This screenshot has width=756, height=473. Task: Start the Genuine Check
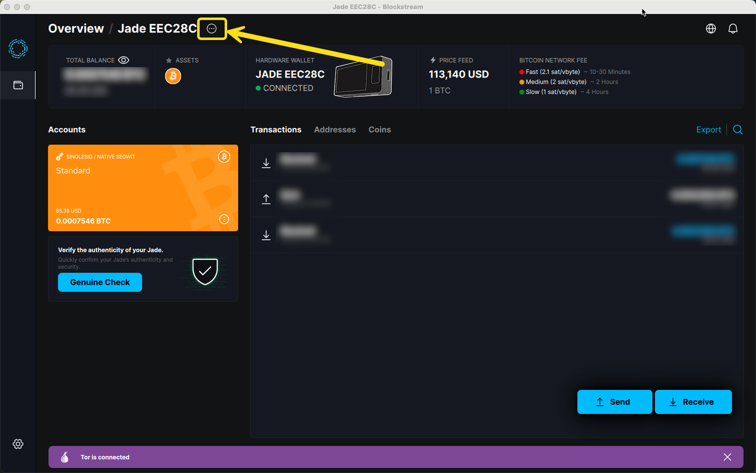click(100, 282)
